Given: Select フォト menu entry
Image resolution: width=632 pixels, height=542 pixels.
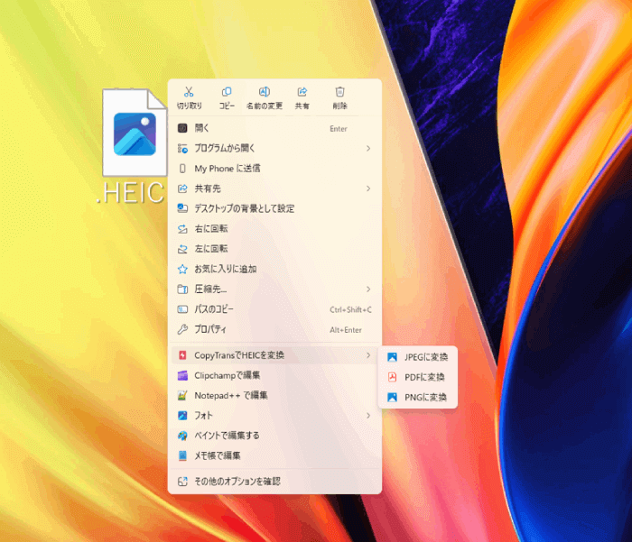Looking at the screenshot, I should tap(274, 416).
